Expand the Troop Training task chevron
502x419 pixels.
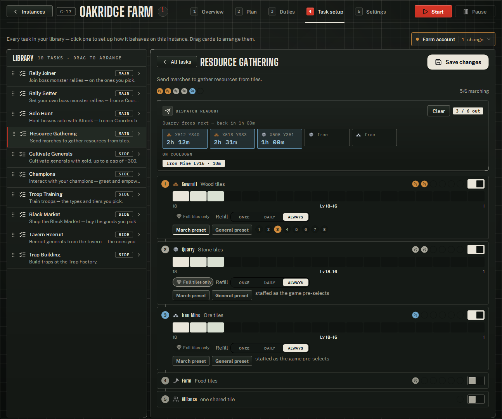click(139, 194)
